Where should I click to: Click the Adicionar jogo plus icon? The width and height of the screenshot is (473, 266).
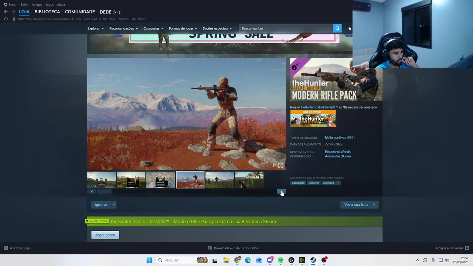[x=6, y=248]
